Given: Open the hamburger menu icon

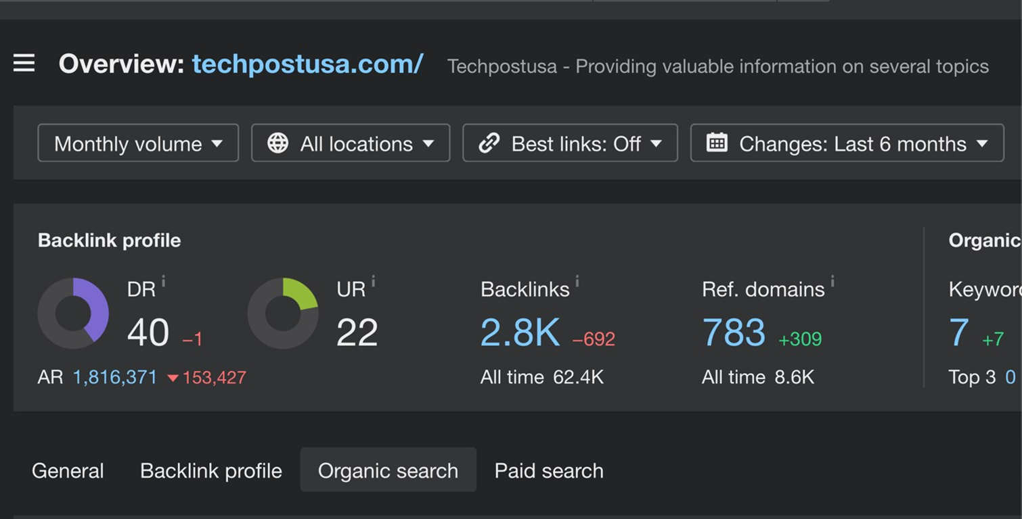Looking at the screenshot, I should [24, 64].
